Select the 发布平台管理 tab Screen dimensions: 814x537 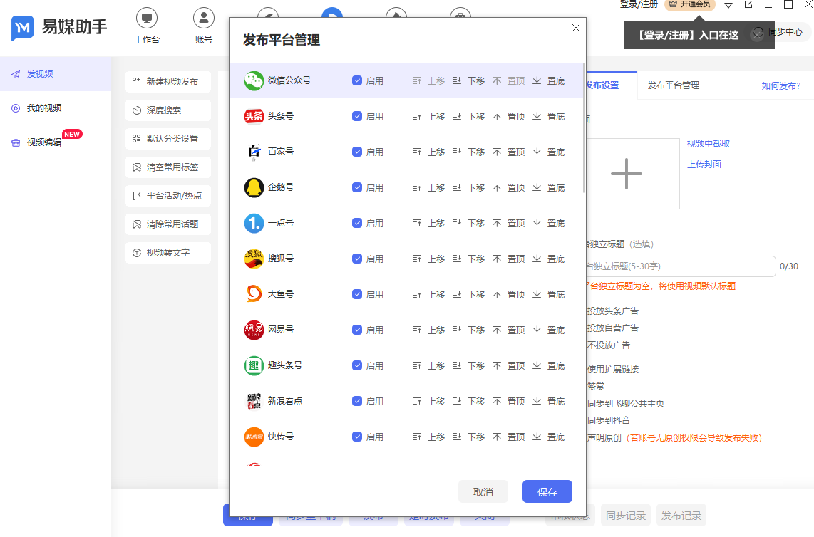[672, 85]
